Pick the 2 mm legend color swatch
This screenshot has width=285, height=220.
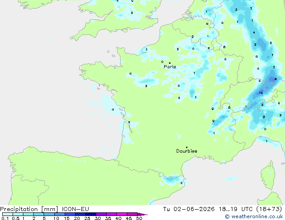pos(39,214)
